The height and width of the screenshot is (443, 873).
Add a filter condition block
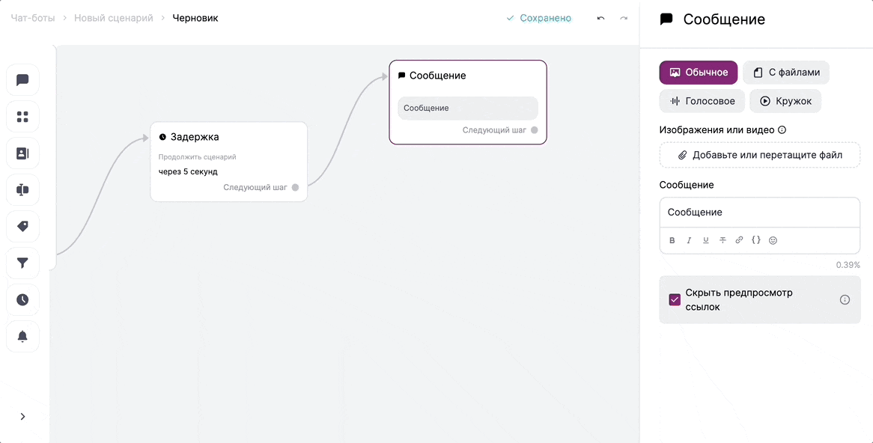pyautogui.click(x=22, y=263)
